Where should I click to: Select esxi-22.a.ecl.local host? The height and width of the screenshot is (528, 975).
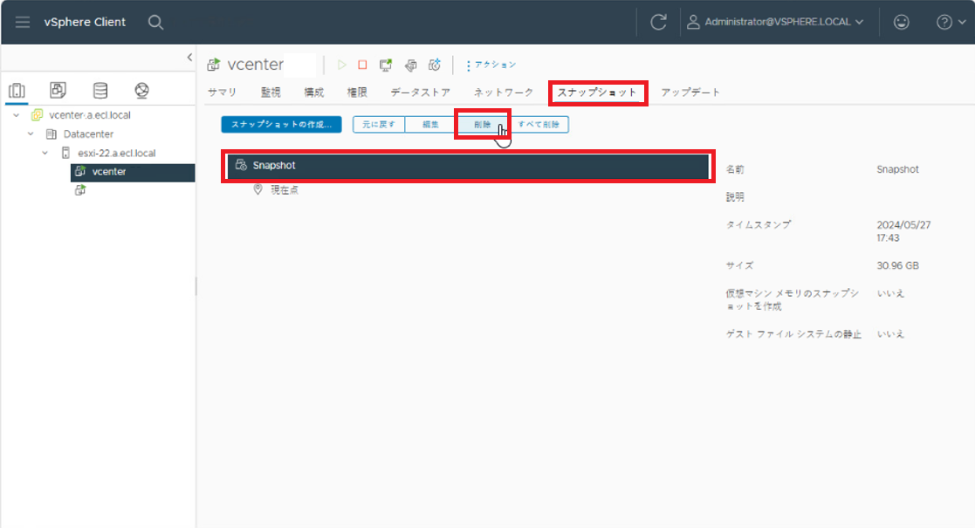[116, 153]
